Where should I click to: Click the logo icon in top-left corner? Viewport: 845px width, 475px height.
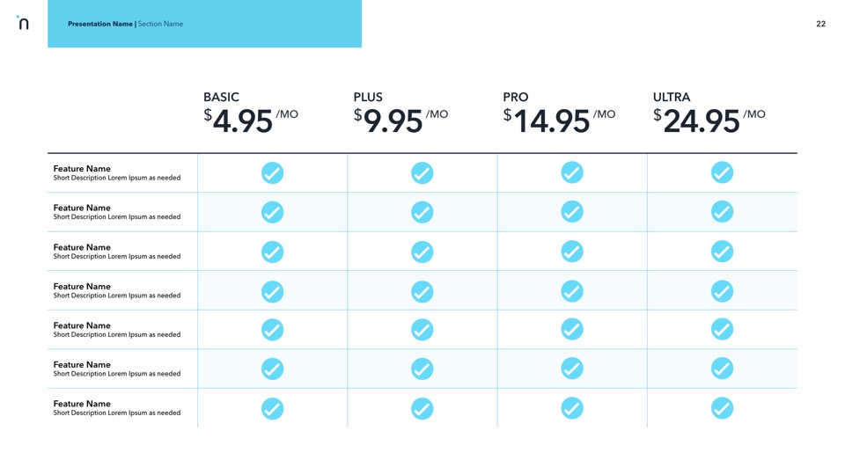23,24
